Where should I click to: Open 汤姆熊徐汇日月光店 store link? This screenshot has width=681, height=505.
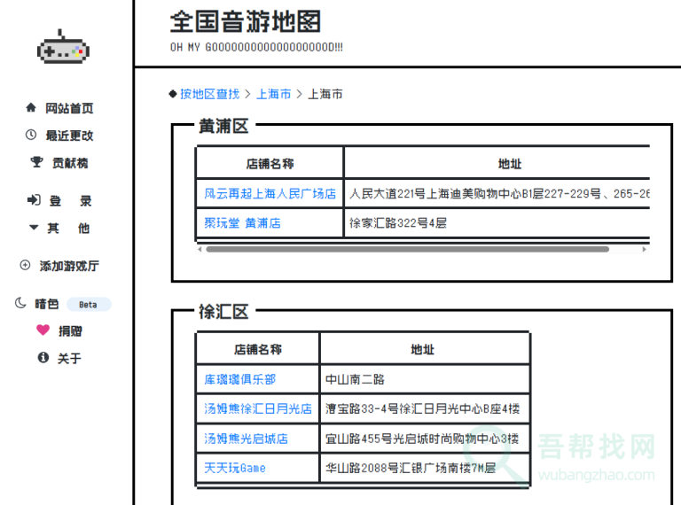pos(258,409)
